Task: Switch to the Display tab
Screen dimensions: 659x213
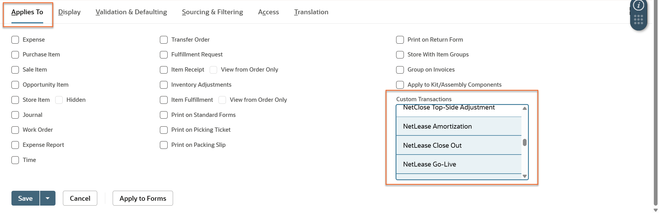Action: click(70, 12)
